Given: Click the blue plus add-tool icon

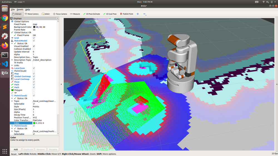Looking at the screenshot, I should (x=138, y=14).
